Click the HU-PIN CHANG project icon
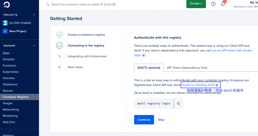Screen dimensions: 258x136 pos(5,23)
